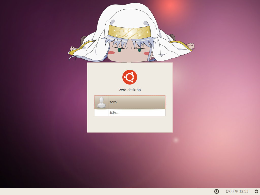Click the zero user avatar icon

tap(101, 103)
